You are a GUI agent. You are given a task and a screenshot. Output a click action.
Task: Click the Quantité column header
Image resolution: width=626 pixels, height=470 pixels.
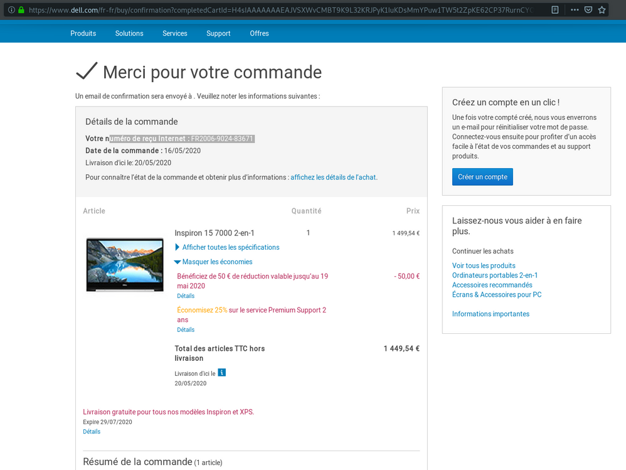[306, 211]
